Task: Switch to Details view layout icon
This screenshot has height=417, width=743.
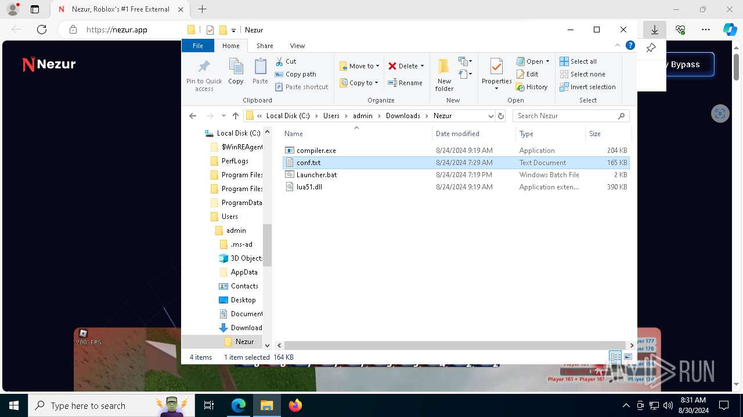Action: click(x=615, y=357)
